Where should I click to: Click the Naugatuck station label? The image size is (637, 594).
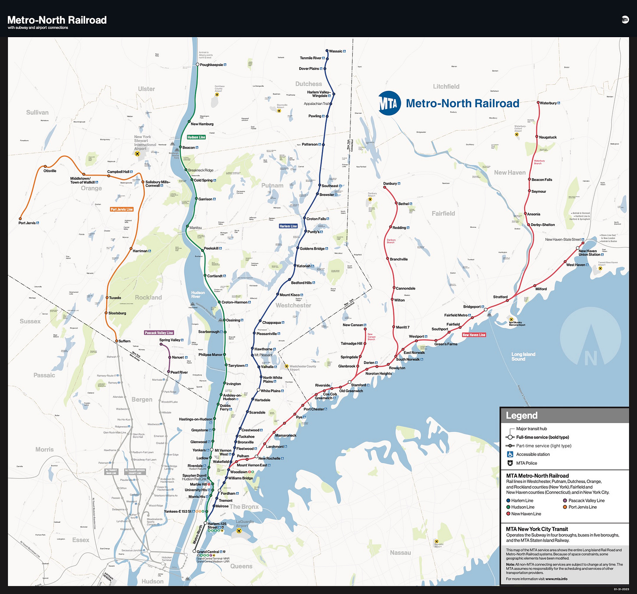point(548,137)
